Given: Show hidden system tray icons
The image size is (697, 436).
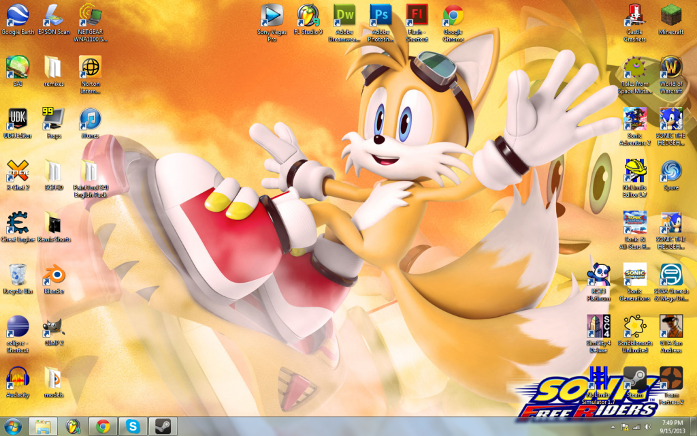Looking at the screenshot, I should tap(613, 426).
